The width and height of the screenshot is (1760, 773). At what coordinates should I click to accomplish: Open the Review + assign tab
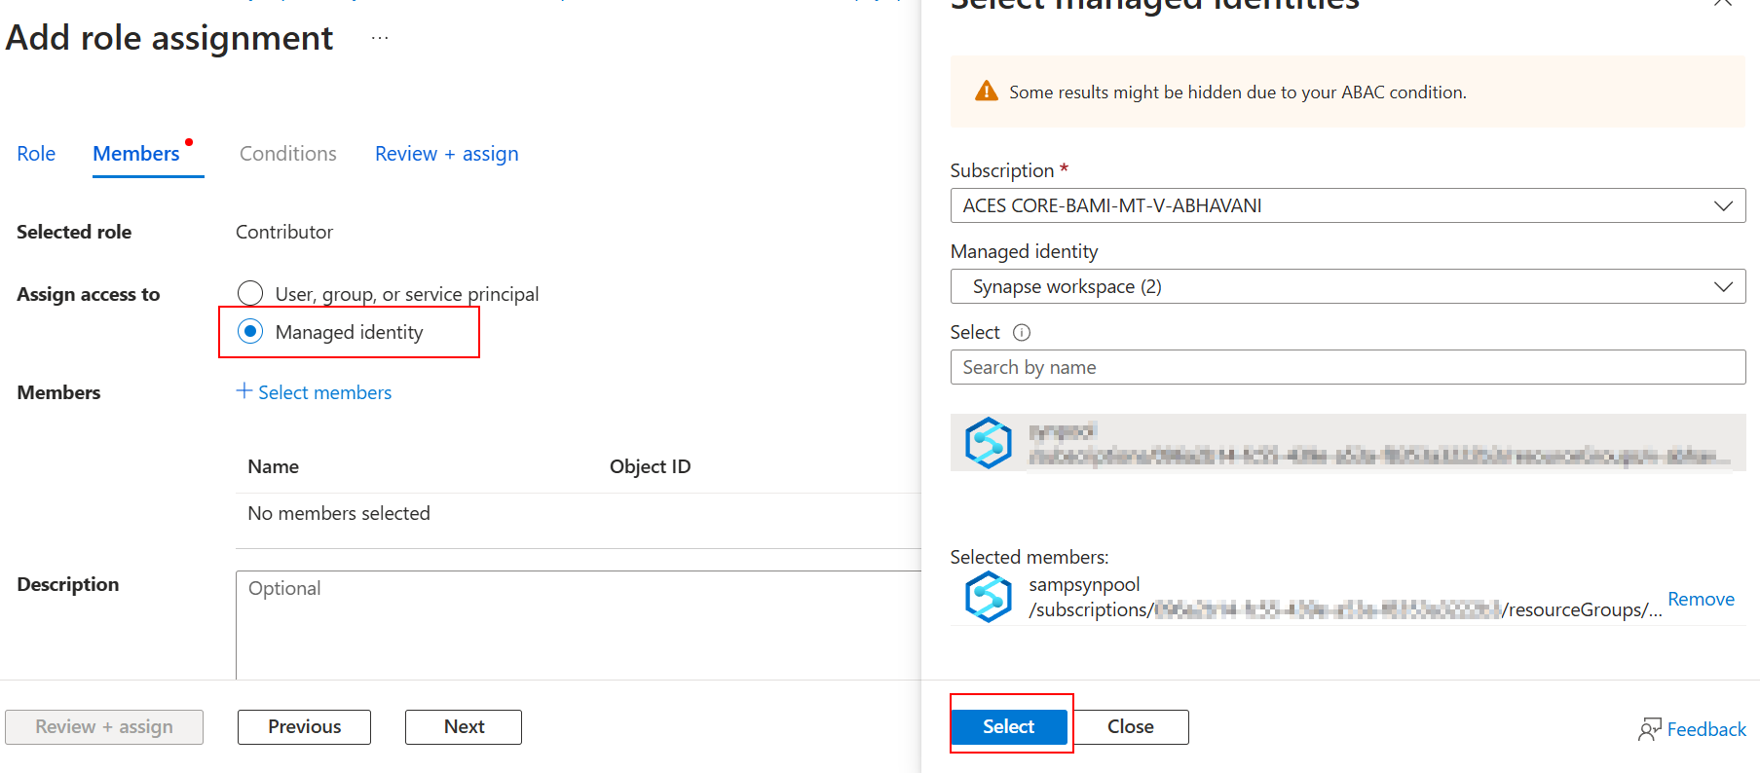[447, 154]
